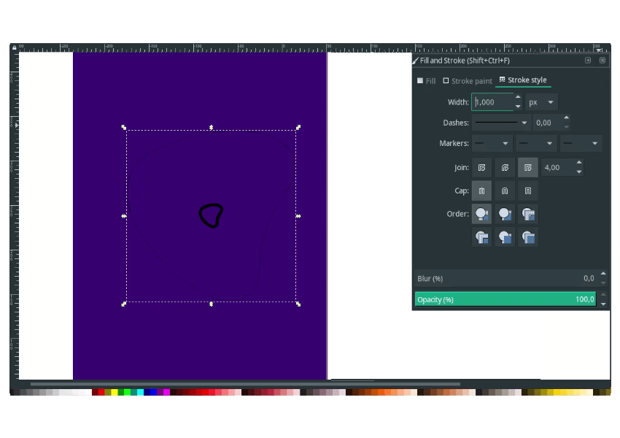Set order to stroke, markers, fill
Image resolution: width=620 pixels, height=438 pixels.
505,237
